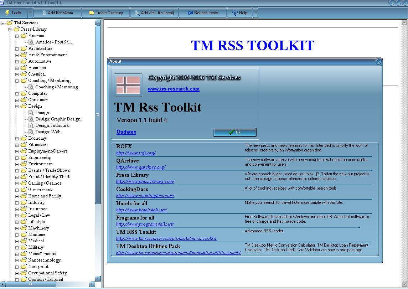The width and height of the screenshot is (408, 289).
Task: Click tree panel horizontal scrollbar right arrow
Action: click(92, 284)
